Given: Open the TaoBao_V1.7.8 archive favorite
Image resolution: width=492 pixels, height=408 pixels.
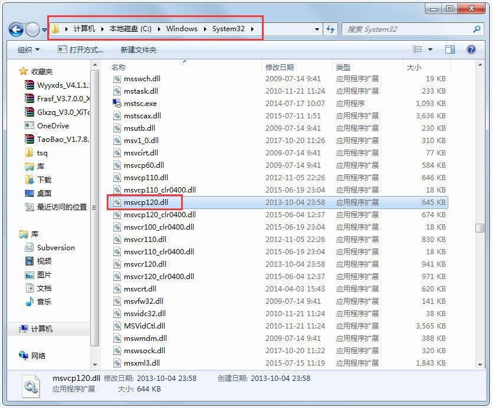Looking at the screenshot, I should tap(57, 139).
